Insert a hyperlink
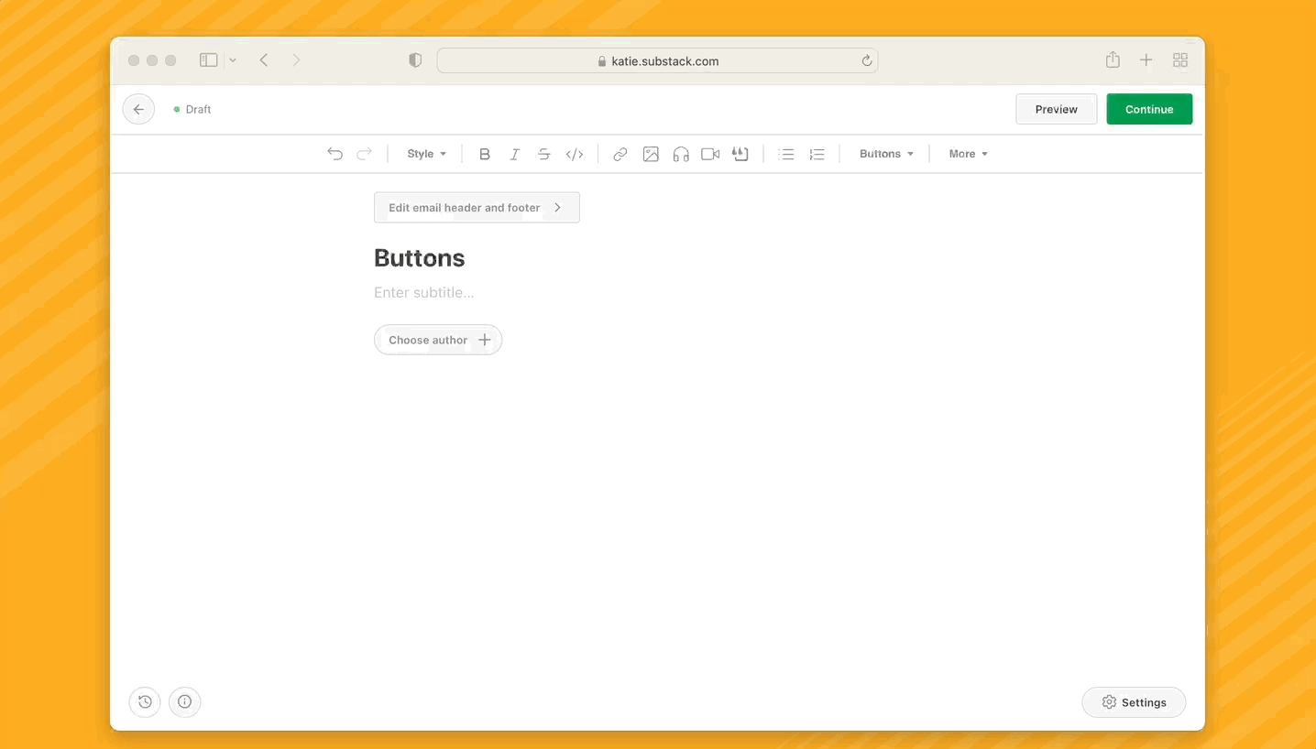 click(620, 154)
